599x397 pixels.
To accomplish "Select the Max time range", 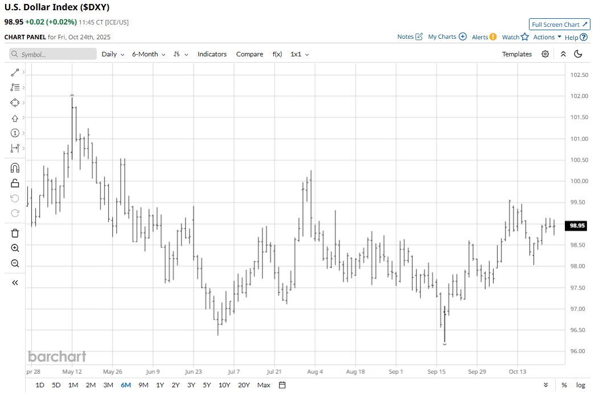I will 264,385.
